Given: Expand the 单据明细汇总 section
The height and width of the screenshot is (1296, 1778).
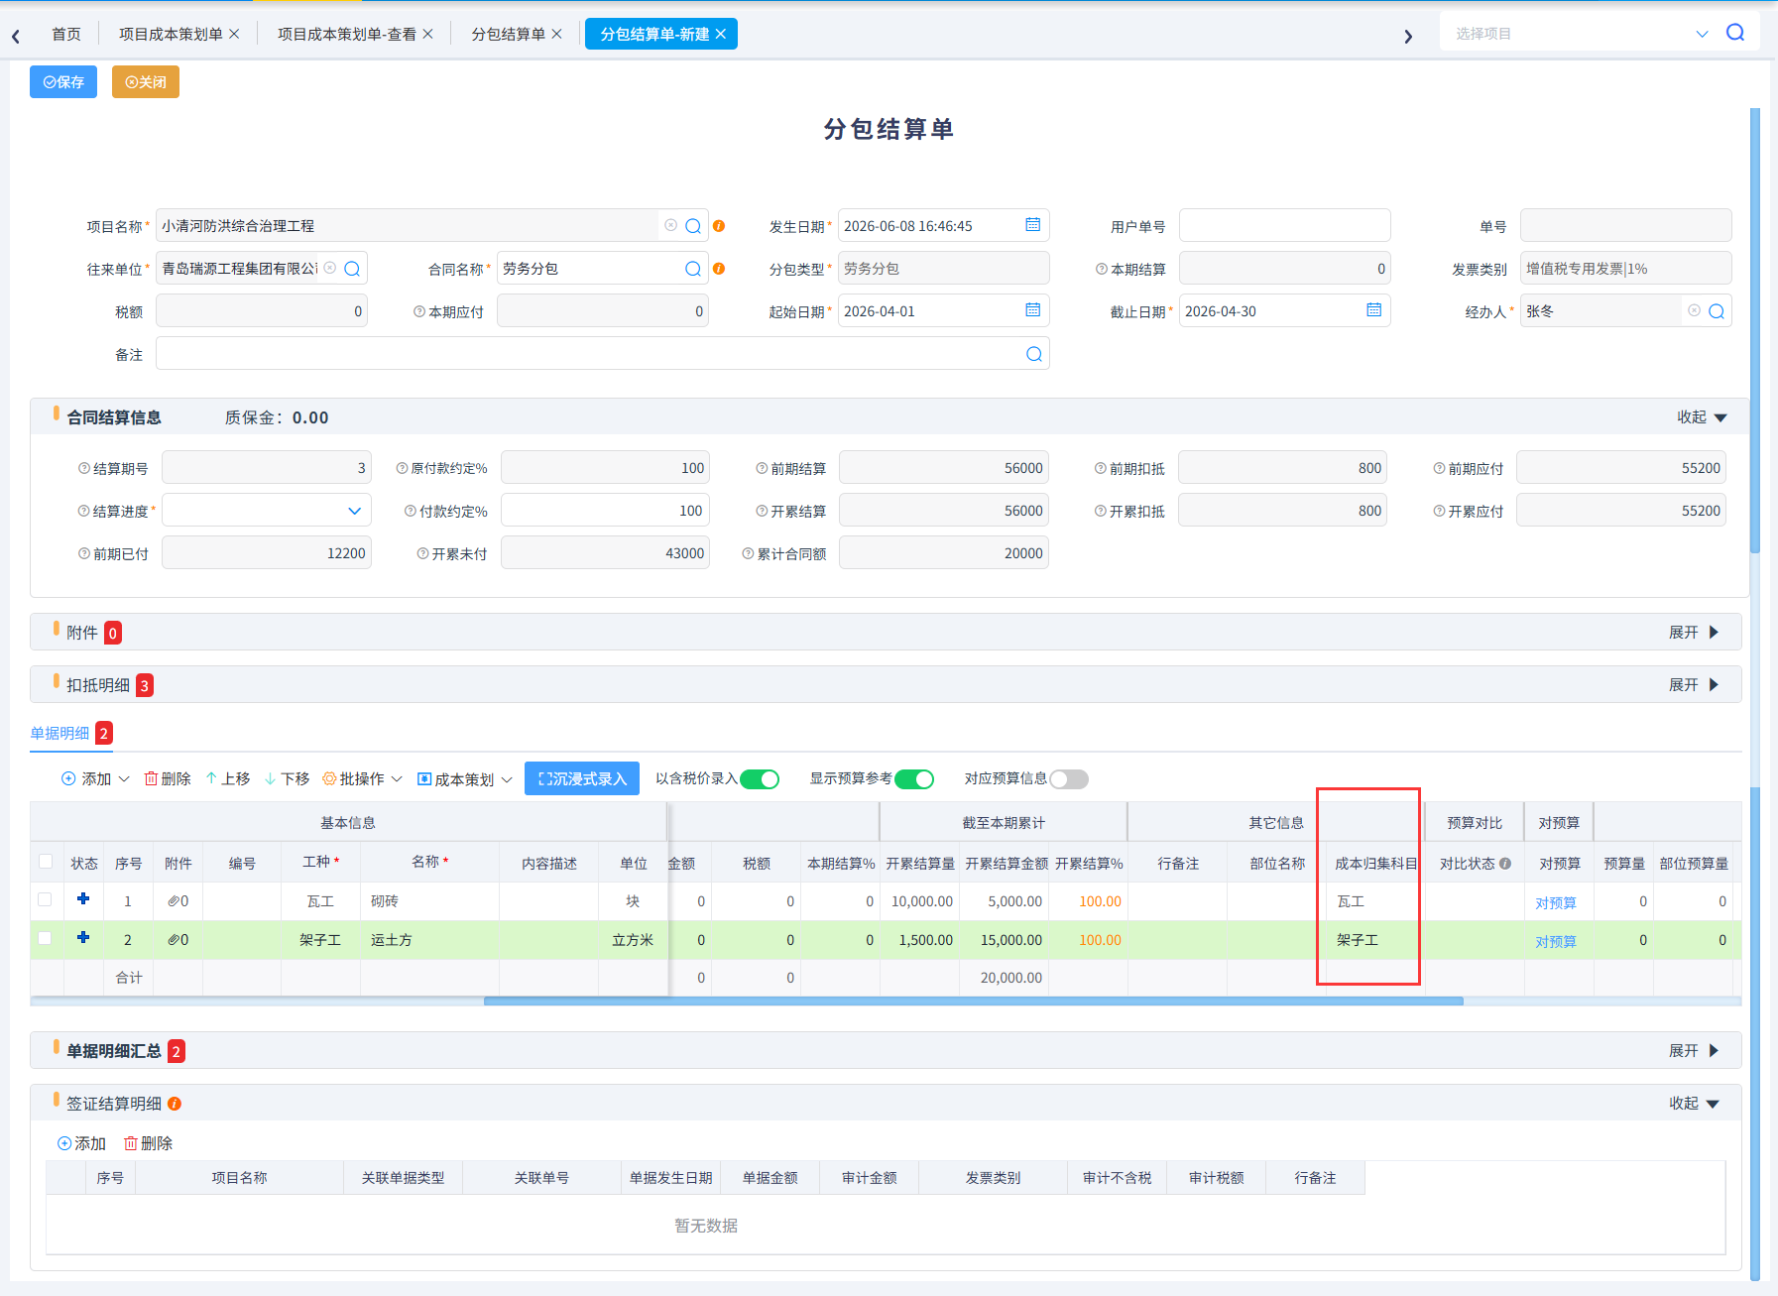Looking at the screenshot, I should tap(1694, 1051).
